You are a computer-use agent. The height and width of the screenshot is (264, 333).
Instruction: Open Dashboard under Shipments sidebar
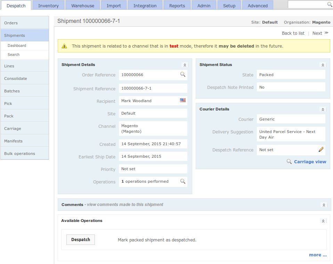[17, 46]
